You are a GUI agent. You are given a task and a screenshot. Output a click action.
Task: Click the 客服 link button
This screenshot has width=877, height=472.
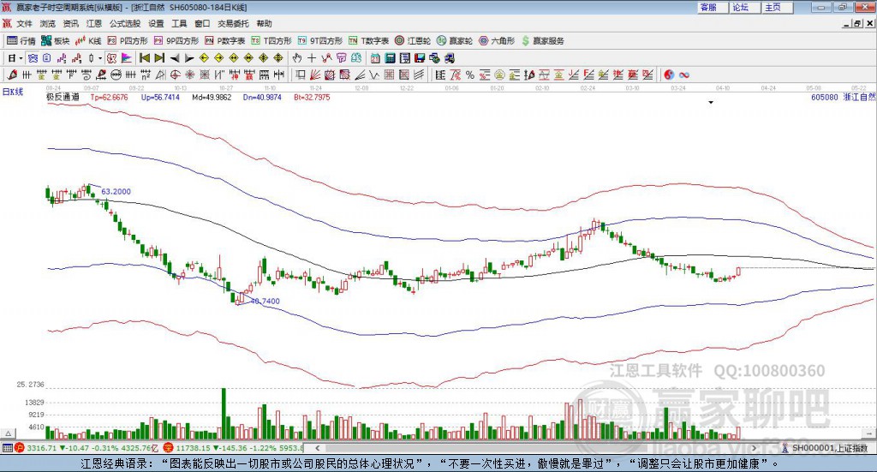(x=712, y=7)
